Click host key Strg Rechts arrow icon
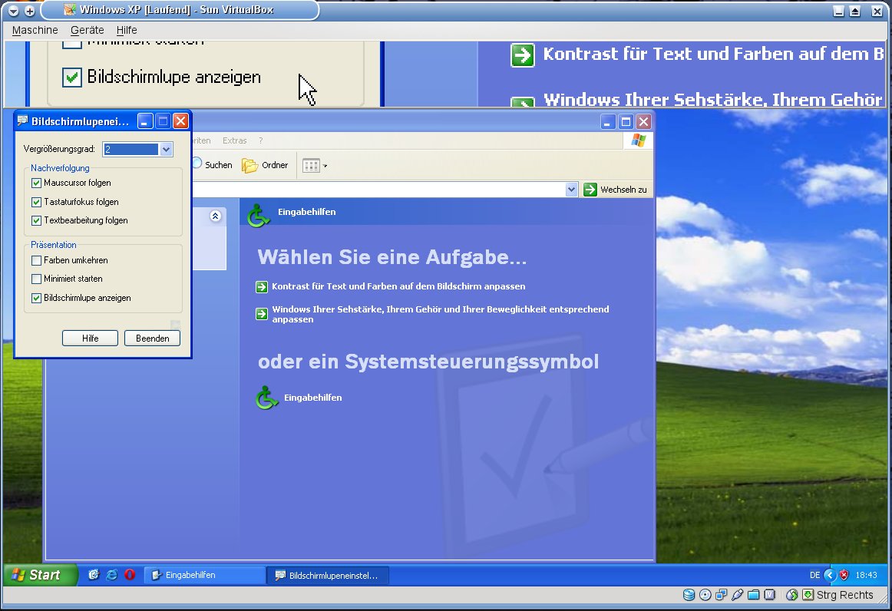The width and height of the screenshot is (892, 611). [808, 595]
